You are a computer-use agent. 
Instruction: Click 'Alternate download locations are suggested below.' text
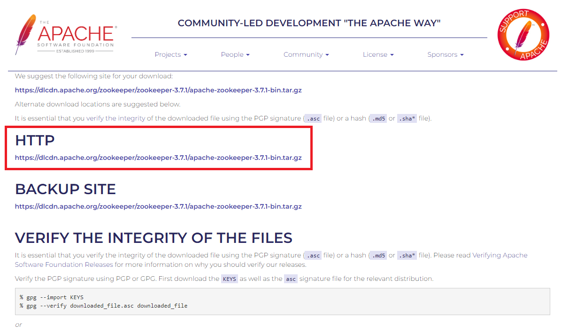98,104
